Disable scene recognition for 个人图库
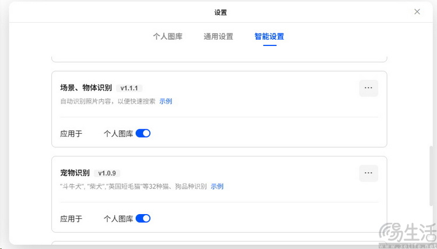The image size is (437, 249). [143, 133]
